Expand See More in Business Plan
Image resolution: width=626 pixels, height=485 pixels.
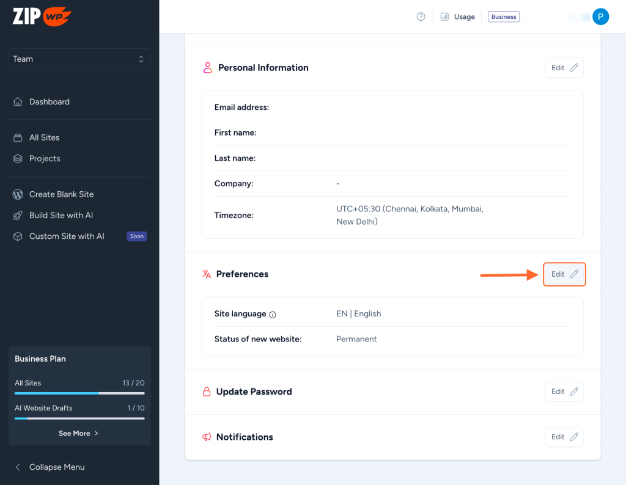(x=79, y=433)
